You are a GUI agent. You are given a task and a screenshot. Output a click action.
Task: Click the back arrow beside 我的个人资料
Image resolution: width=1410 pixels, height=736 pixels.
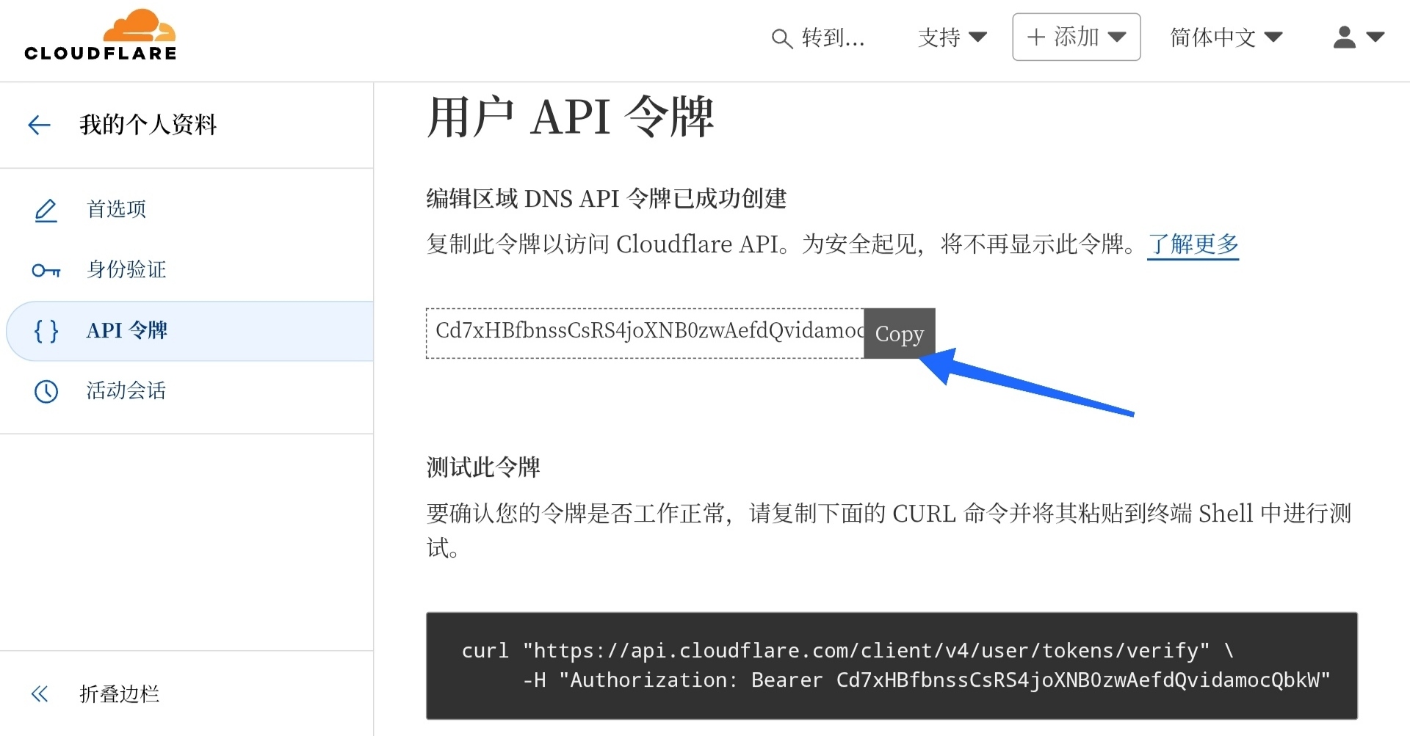39,125
